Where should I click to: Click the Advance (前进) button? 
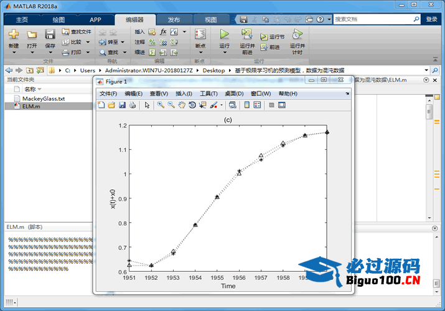(270, 47)
